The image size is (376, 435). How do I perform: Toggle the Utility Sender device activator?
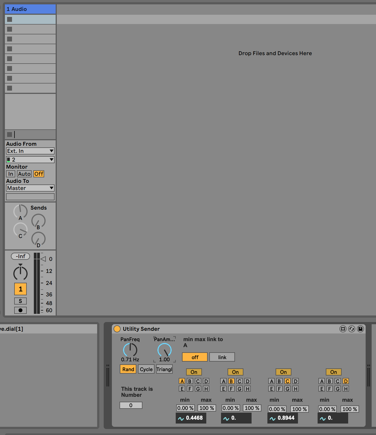117,329
